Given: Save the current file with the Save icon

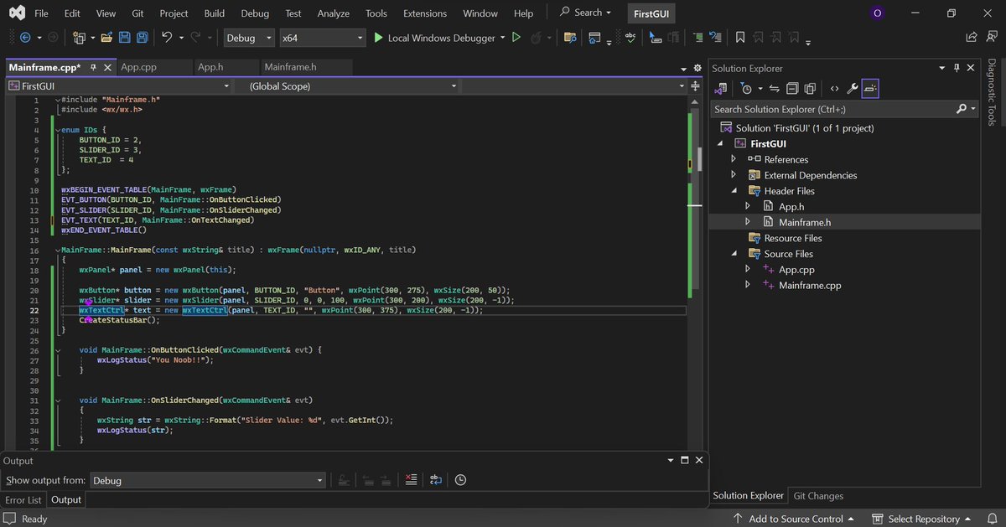Looking at the screenshot, I should 124,38.
